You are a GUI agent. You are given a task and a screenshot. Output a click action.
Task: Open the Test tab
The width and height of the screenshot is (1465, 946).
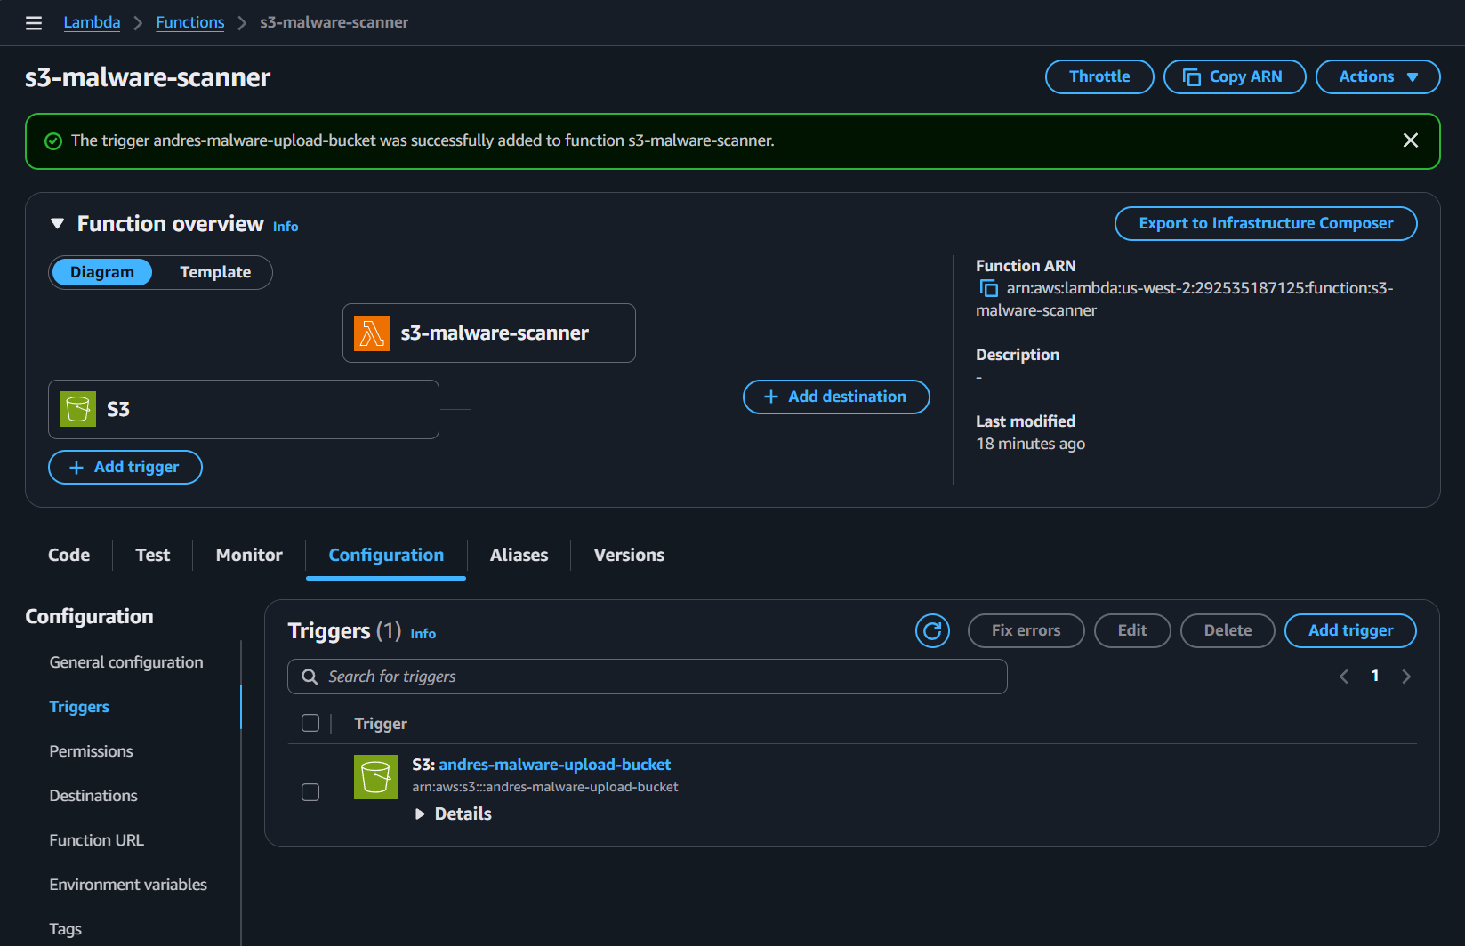click(x=153, y=555)
